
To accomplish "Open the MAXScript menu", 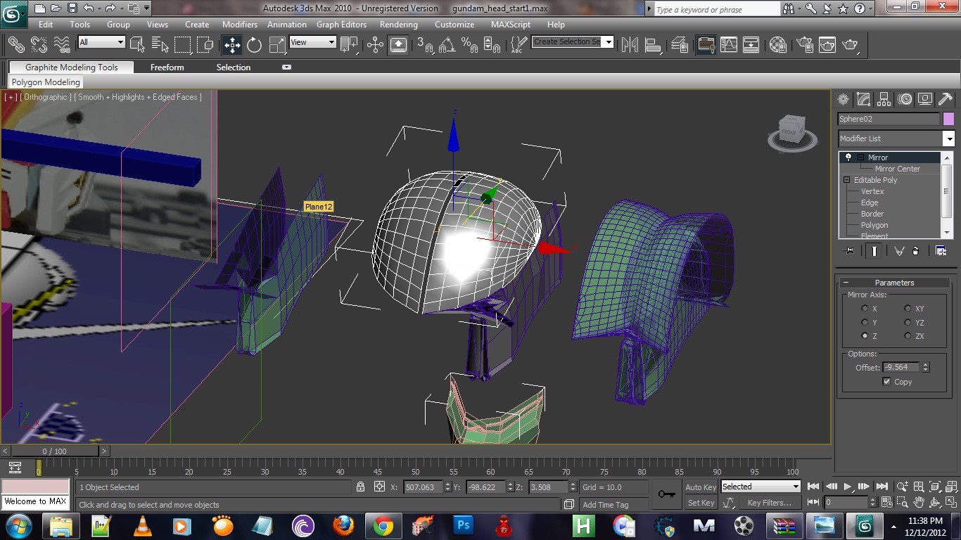I will coord(511,24).
